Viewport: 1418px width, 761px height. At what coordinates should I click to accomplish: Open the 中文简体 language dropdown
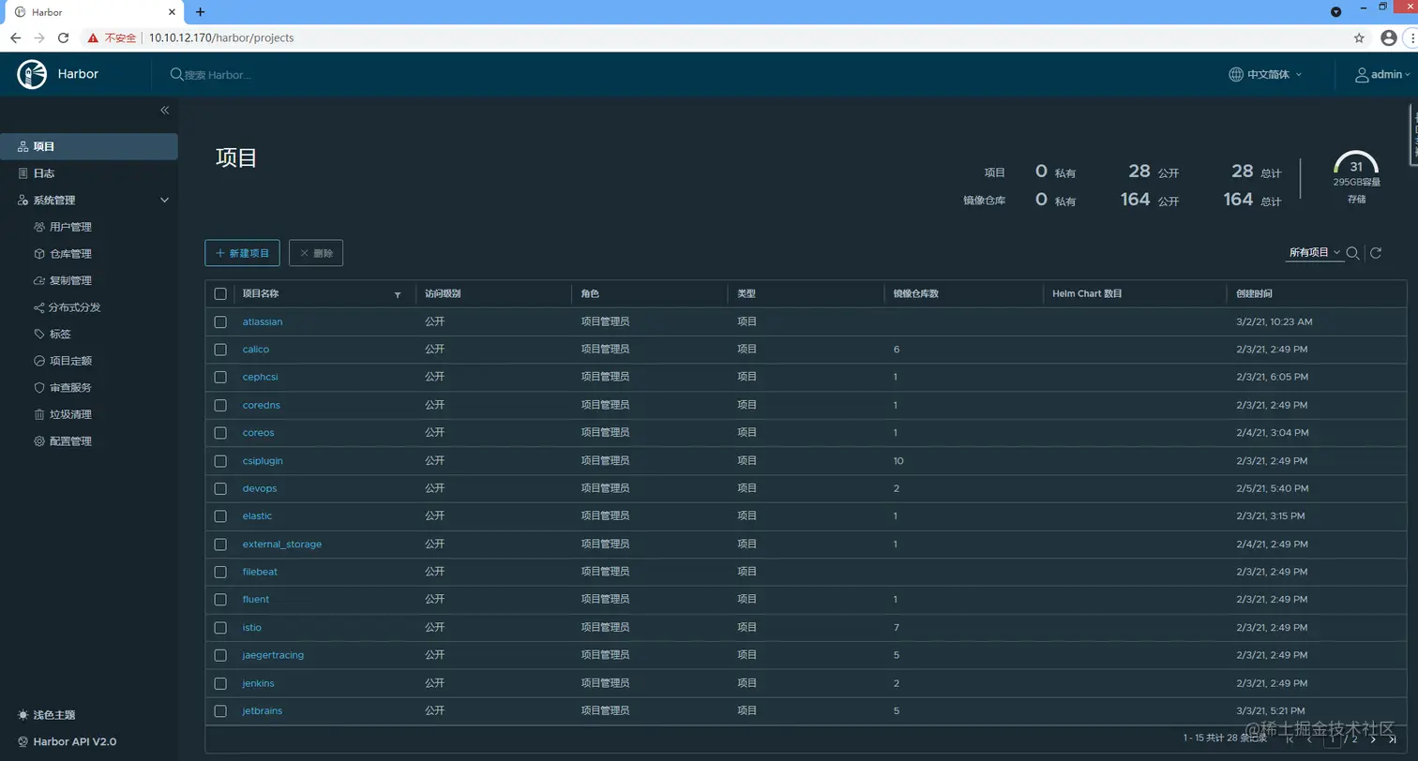pyautogui.click(x=1265, y=74)
